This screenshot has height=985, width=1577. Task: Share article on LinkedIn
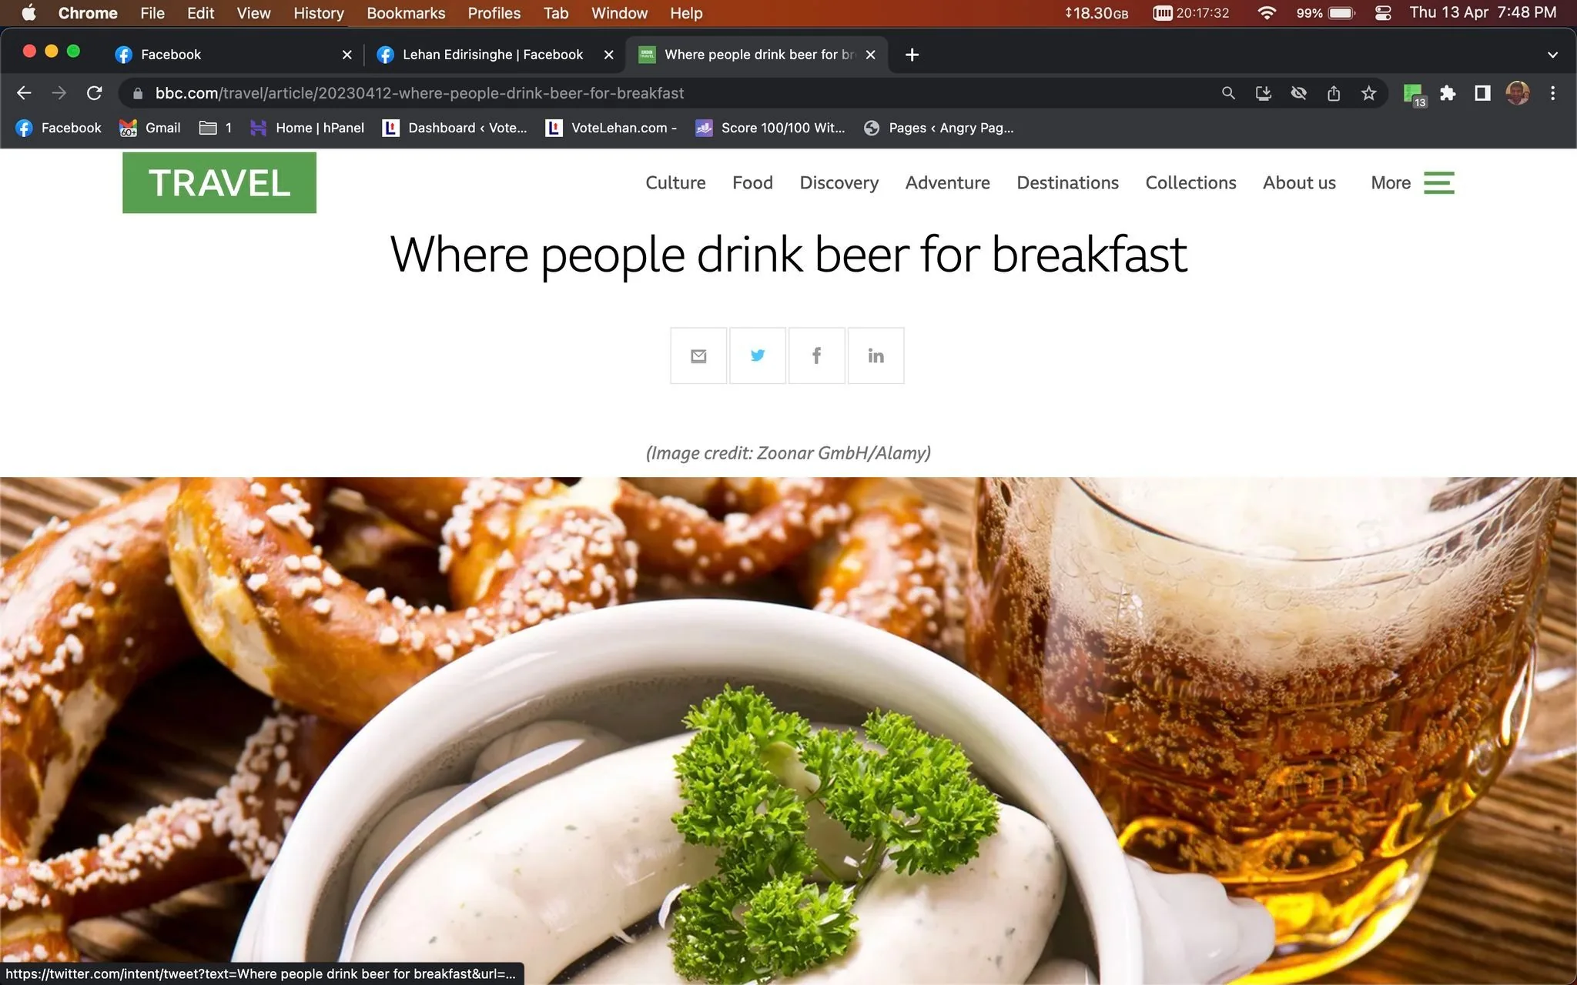(x=876, y=356)
